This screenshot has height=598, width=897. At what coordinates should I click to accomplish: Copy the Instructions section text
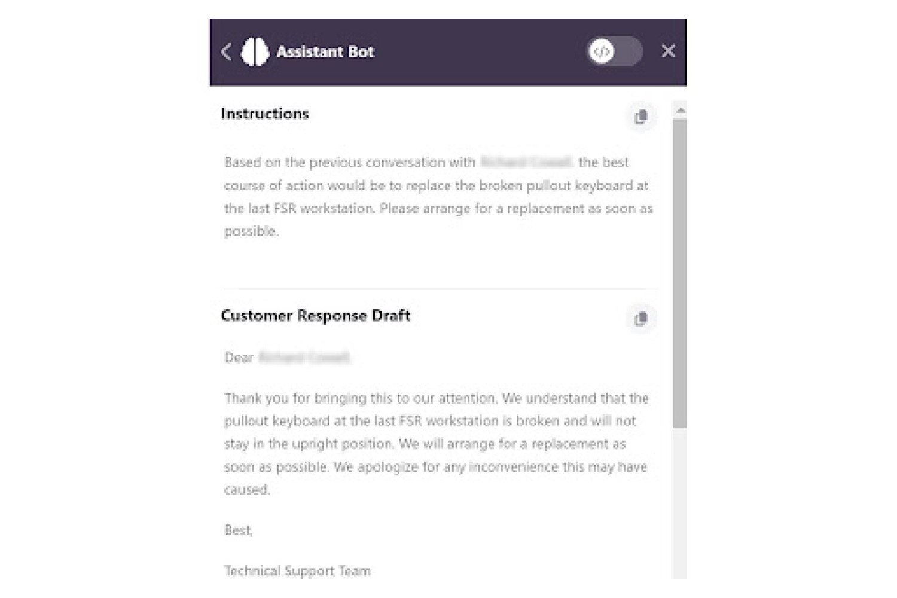click(x=641, y=117)
